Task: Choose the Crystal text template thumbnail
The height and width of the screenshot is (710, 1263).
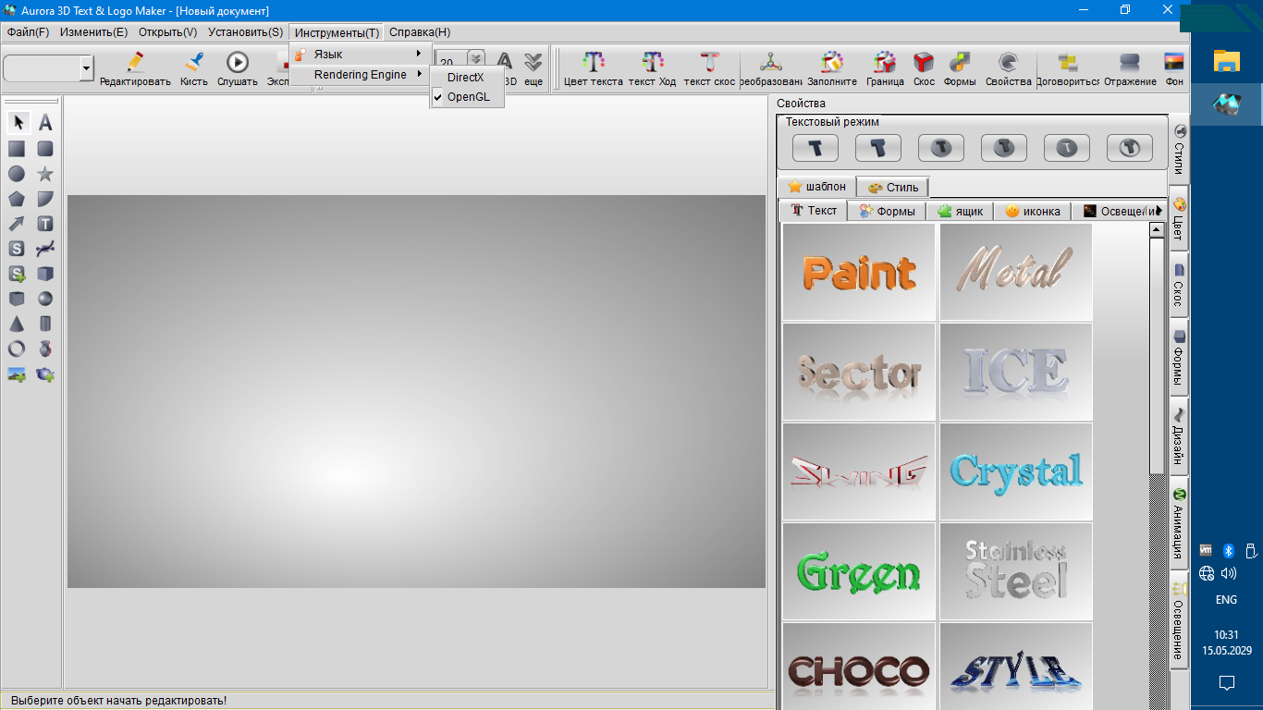Action: pyautogui.click(x=1015, y=471)
